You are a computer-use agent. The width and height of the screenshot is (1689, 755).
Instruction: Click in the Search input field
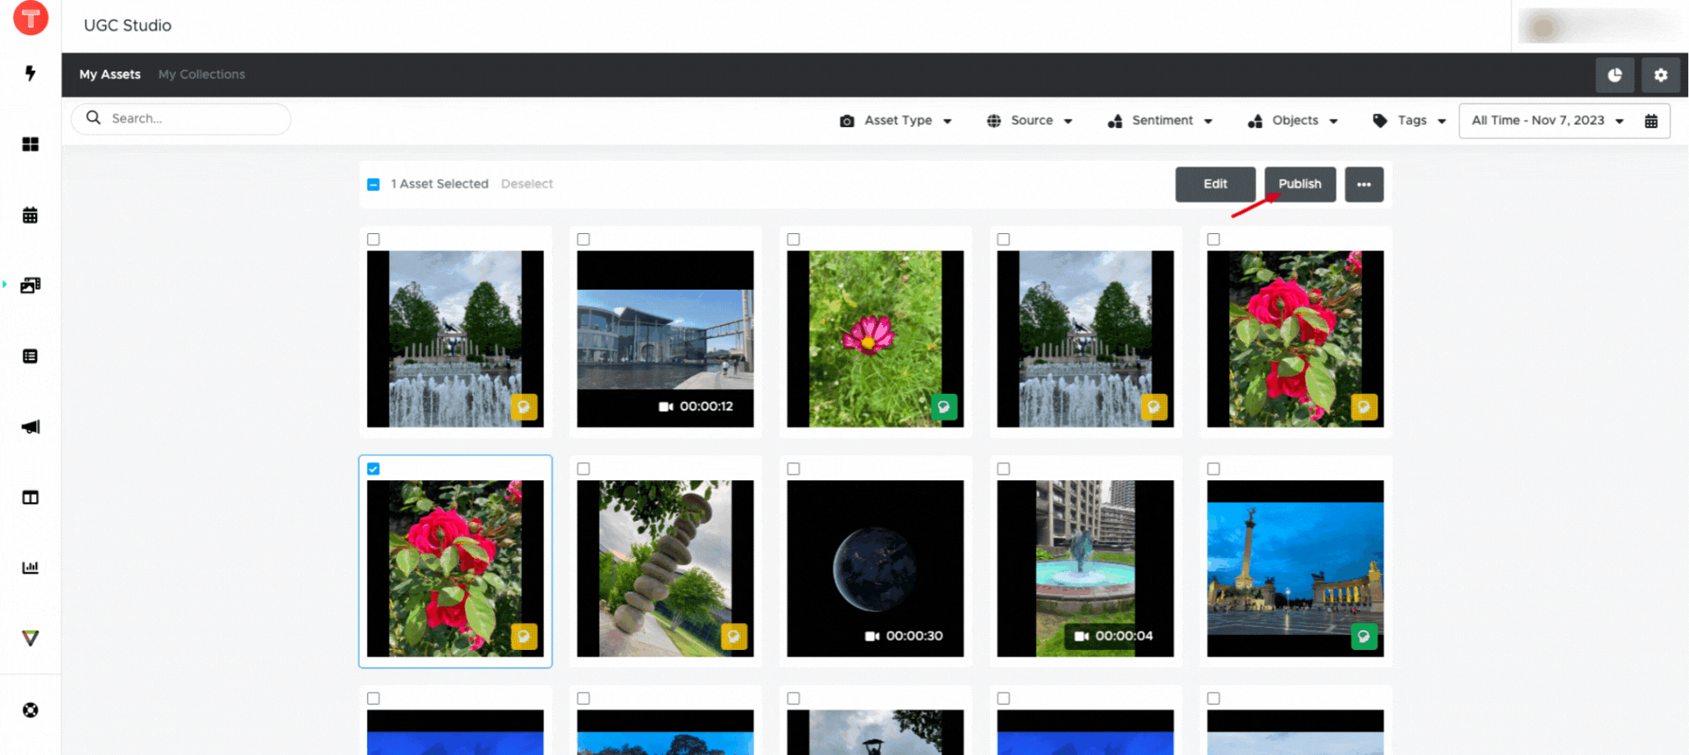pyautogui.click(x=181, y=118)
